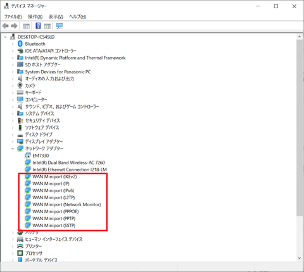The height and width of the screenshot is (272, 304).
Task: Click the ディスク ドライブ icon
Action: click(20, 135)
